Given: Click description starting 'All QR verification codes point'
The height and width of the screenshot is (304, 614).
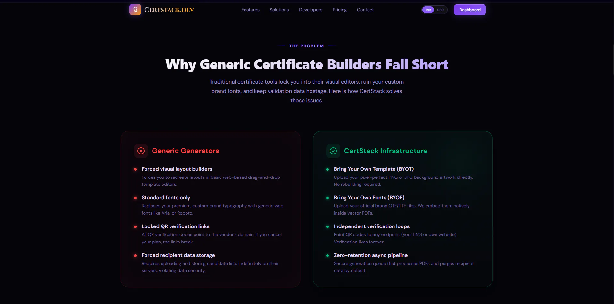Looking at the screenshot, I should point(212,238).
